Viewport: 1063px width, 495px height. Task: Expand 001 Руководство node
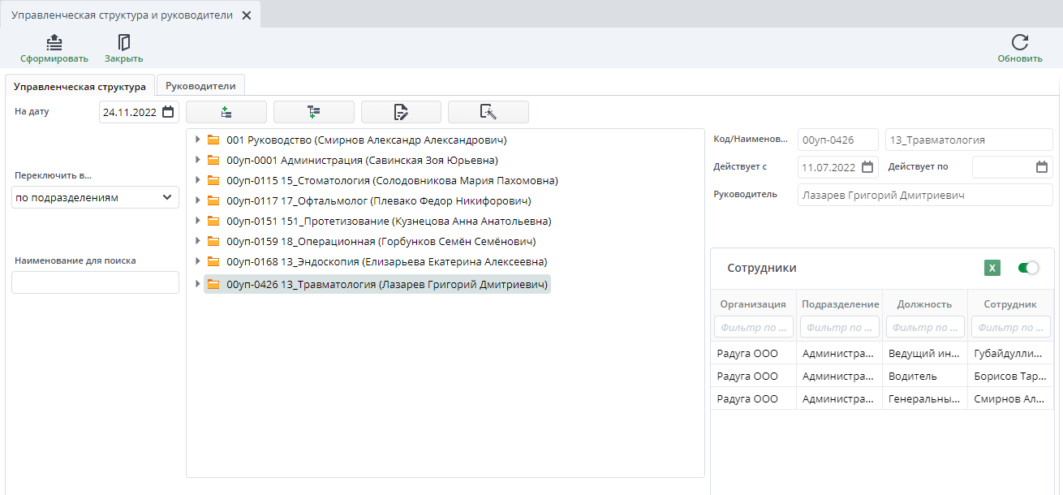(x=197, y=140)
